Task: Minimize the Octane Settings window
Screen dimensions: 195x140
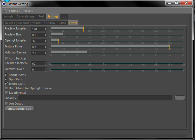Action: pyautogui.click(x=170, y=3)
